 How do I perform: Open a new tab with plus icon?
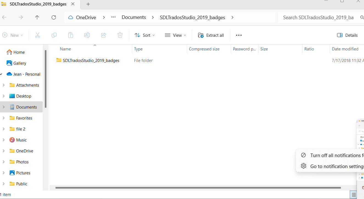coord(88,4)
